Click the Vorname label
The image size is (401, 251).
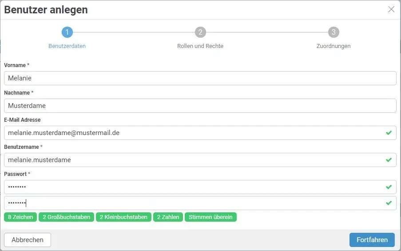click(16, 65)
